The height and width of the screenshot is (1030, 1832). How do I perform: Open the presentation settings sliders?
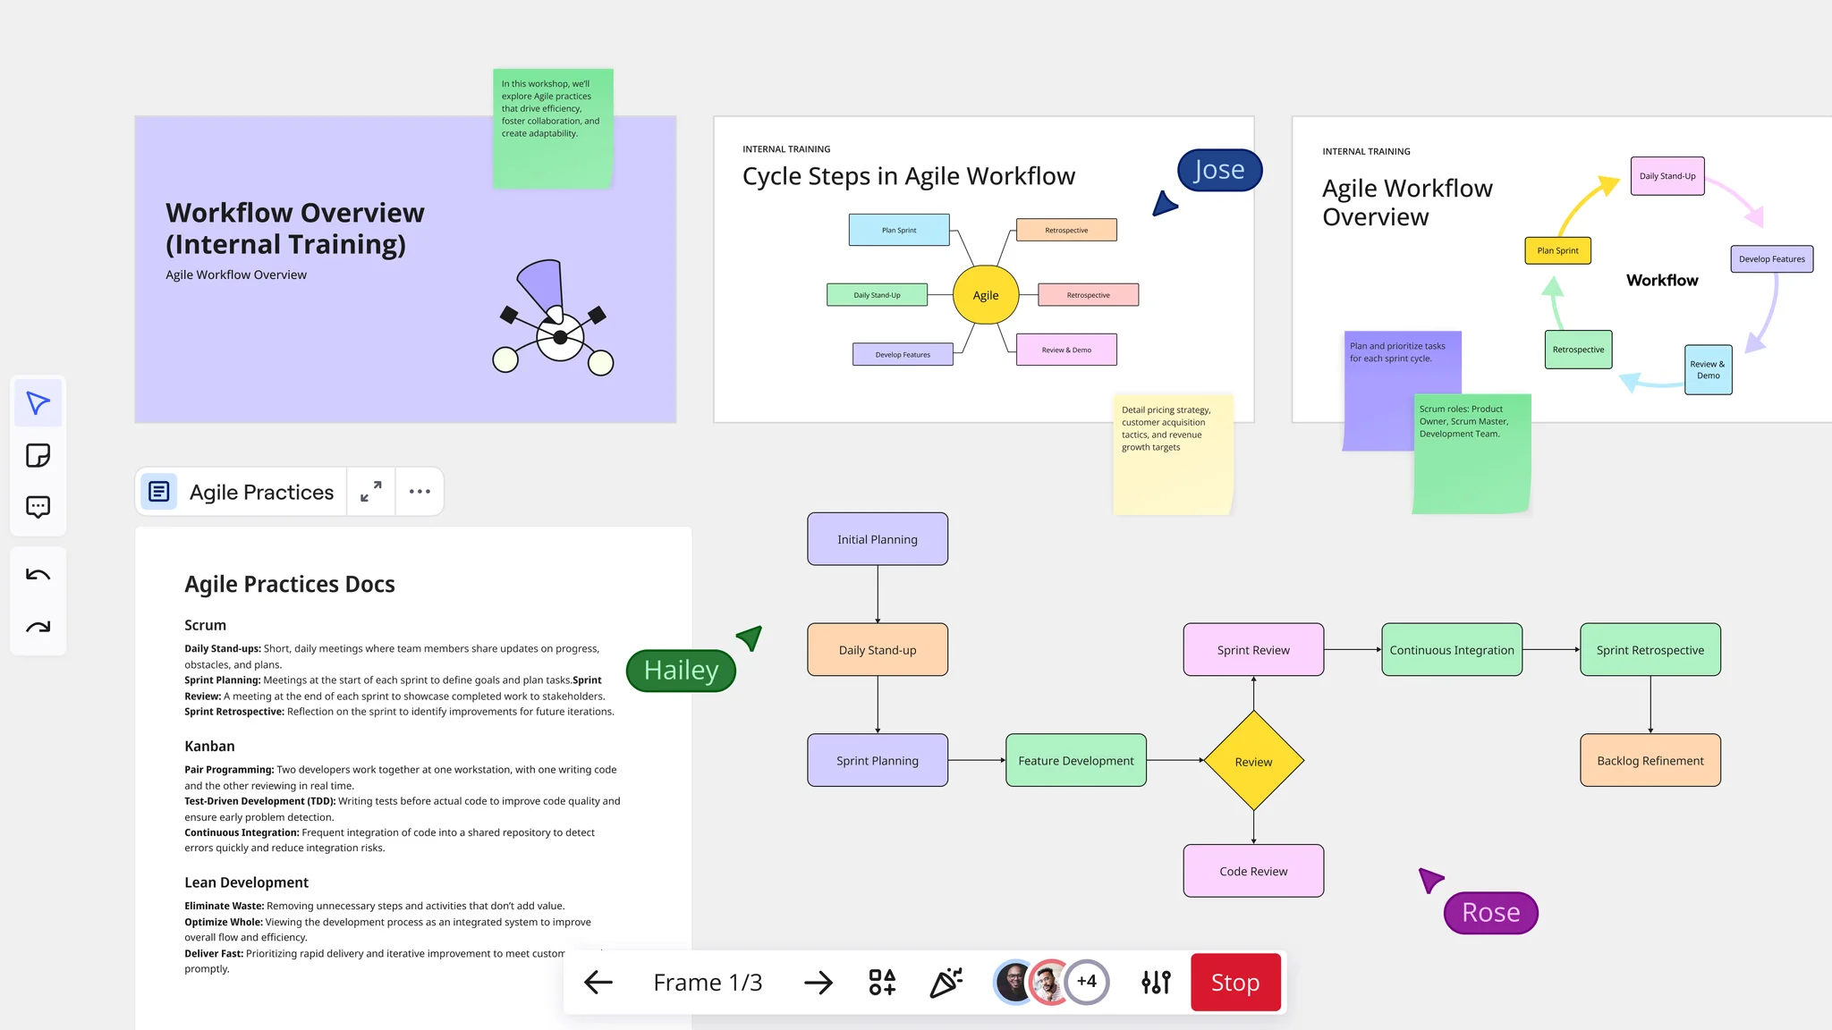(x=1156, y=983)
